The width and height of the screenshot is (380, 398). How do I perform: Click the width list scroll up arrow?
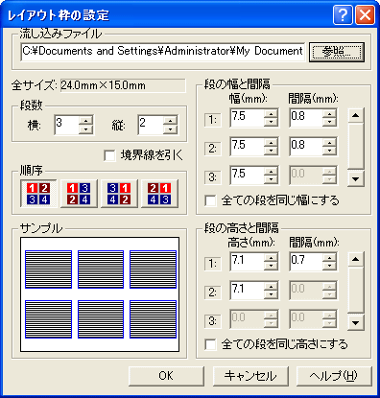pyautogui.click(x=356, y=116)
